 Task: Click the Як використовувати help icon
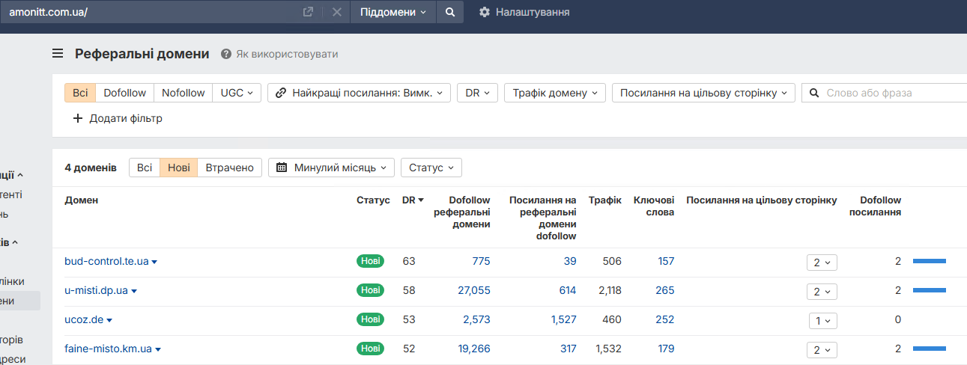225,54
